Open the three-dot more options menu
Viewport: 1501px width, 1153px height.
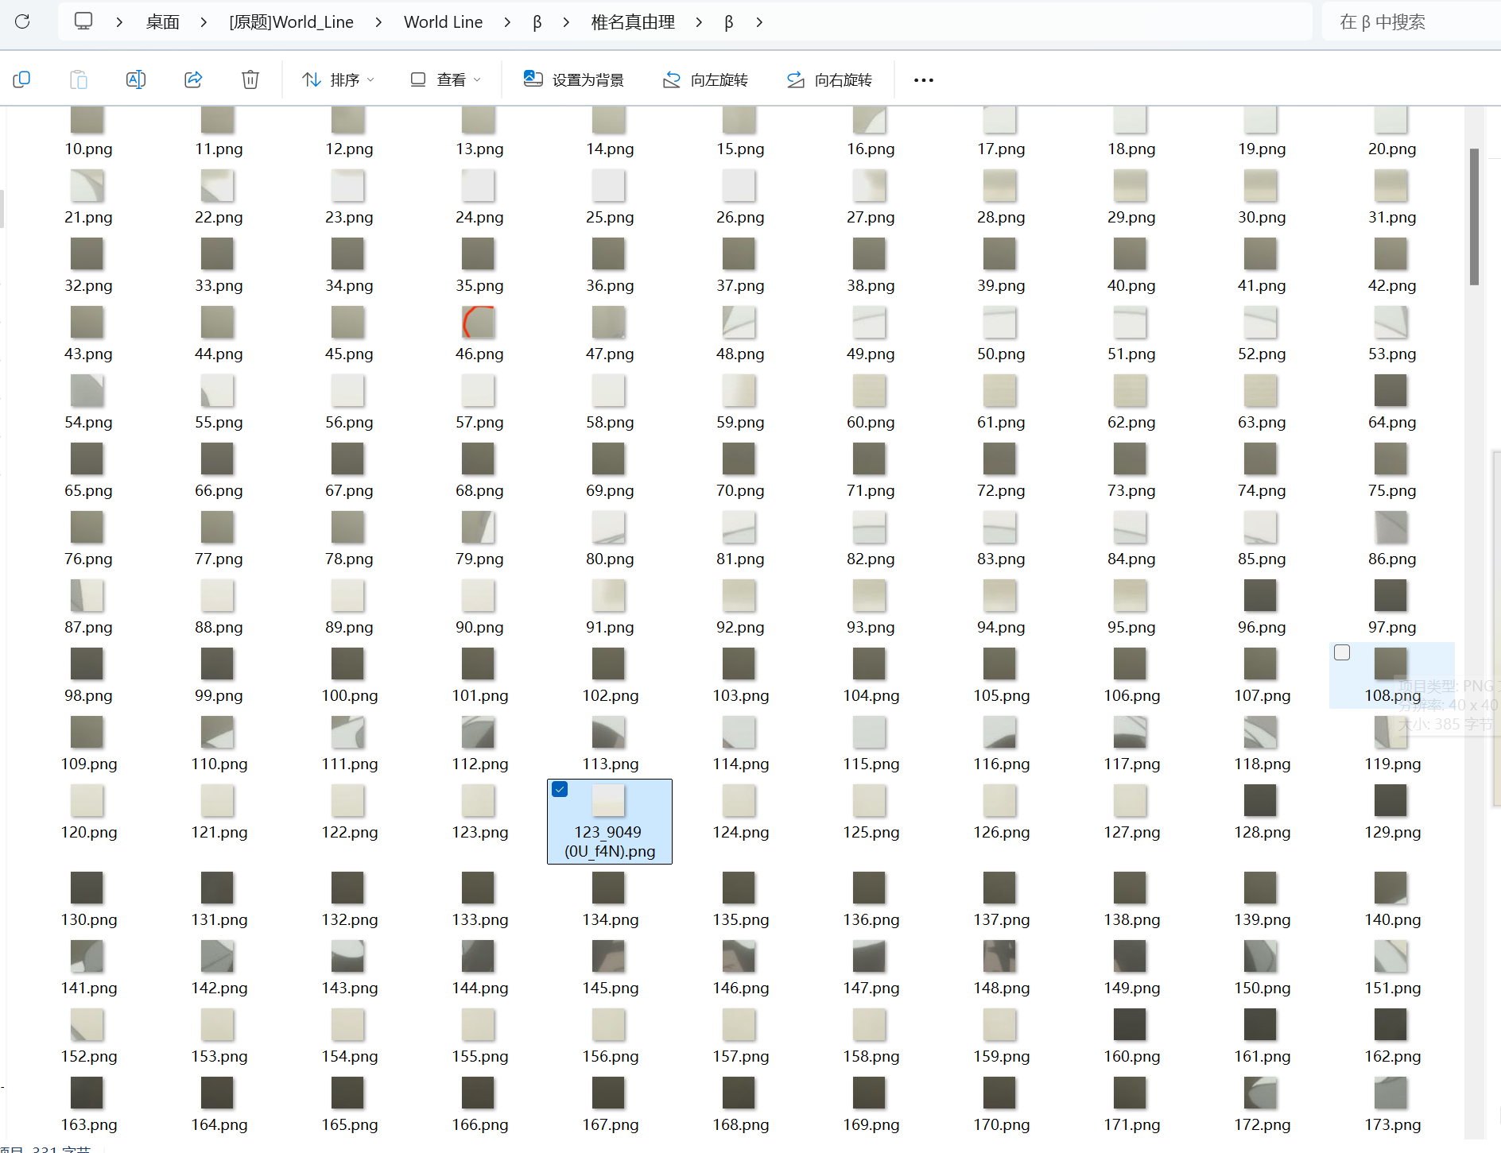point(924,79)
